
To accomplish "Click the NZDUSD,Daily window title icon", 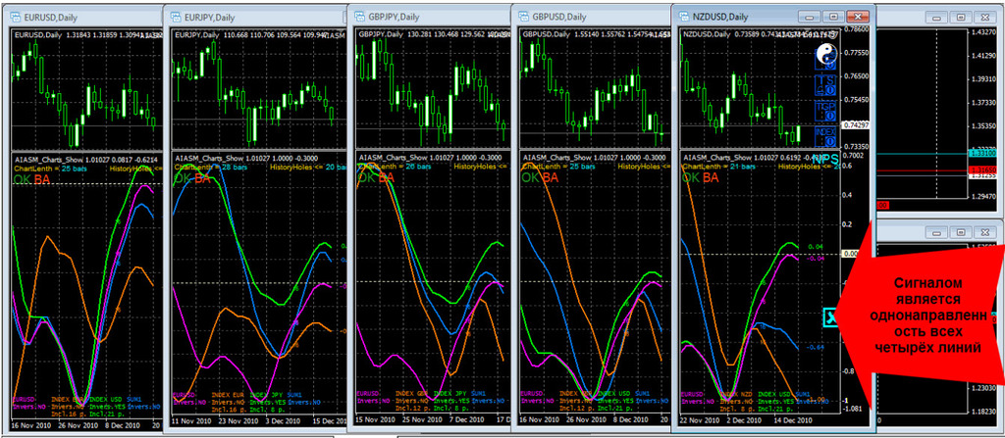I will 683,17.
